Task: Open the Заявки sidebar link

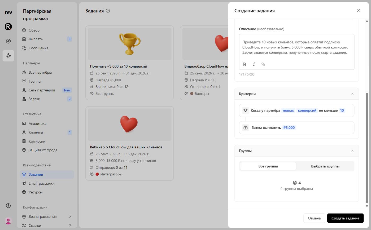Action: pos(47,99)
